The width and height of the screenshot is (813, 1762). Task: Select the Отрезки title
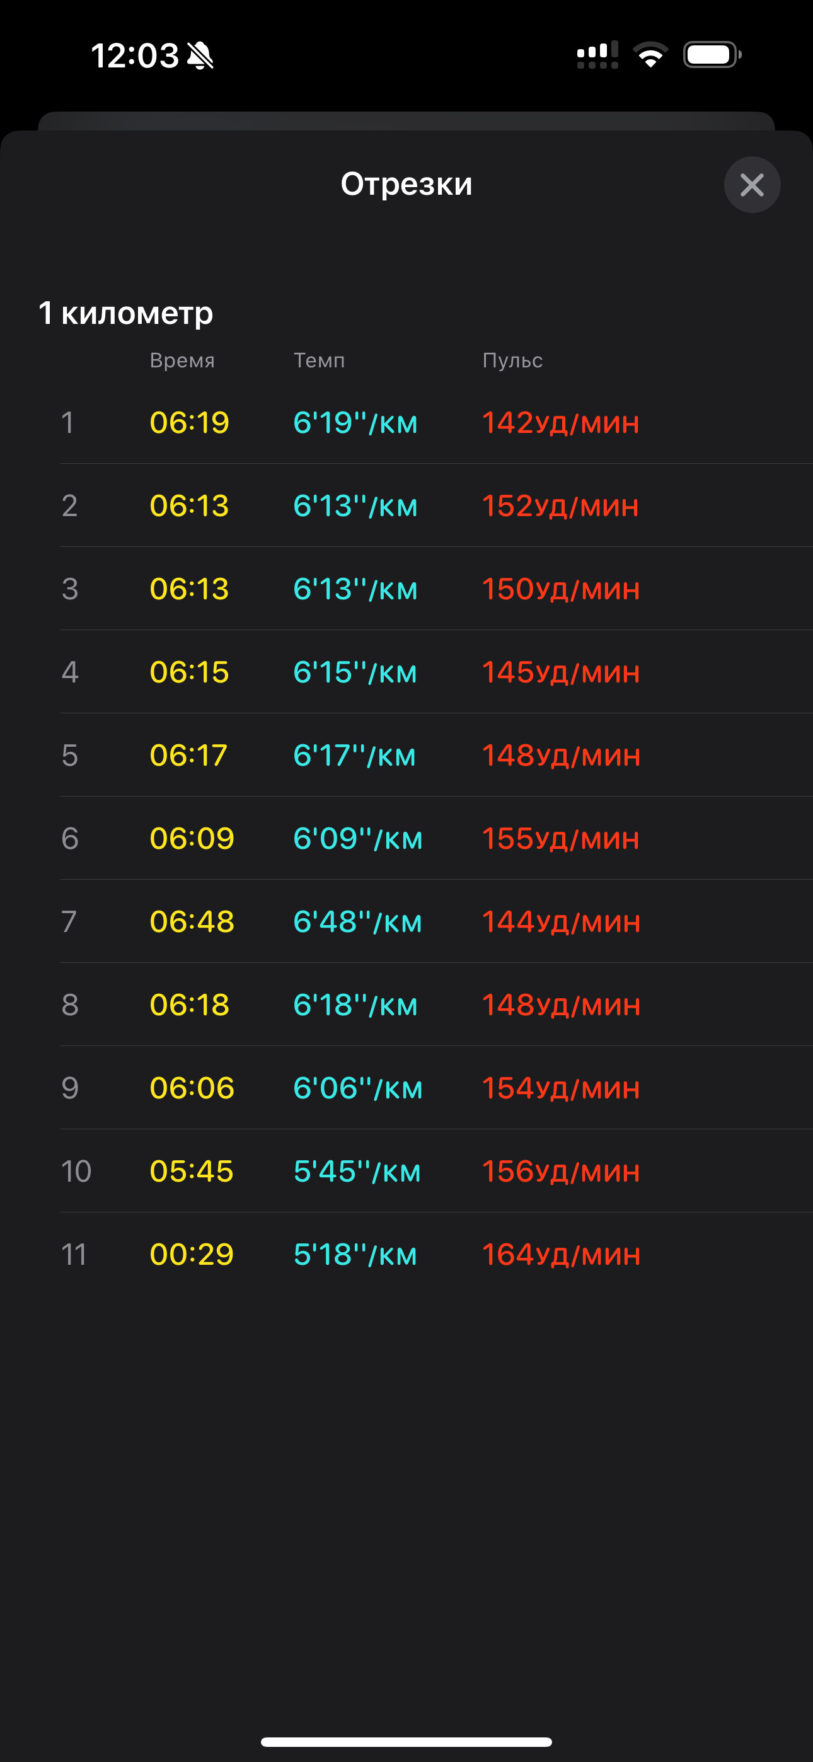pyautogui.click(x=407, y=184)
